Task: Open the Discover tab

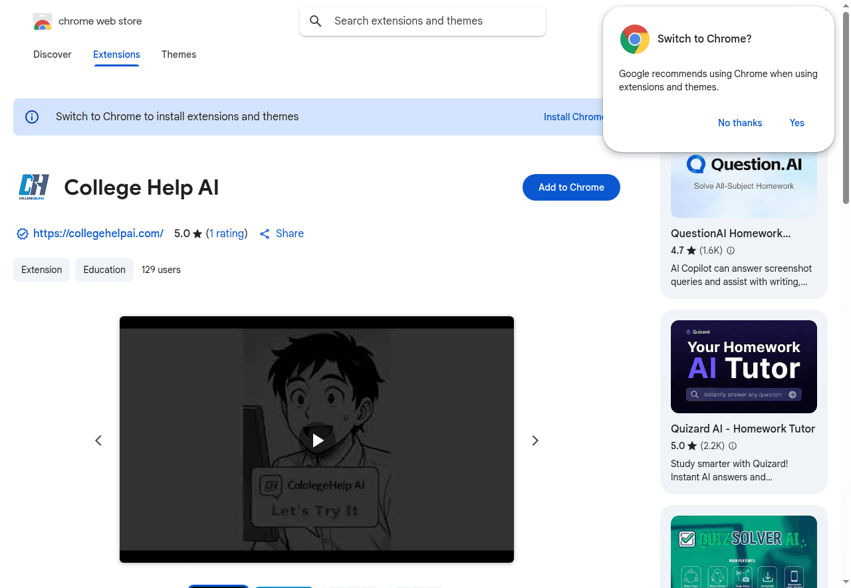Action: (52, 54)
